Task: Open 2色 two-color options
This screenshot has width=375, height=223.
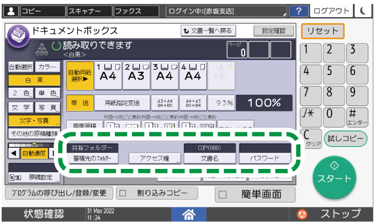Action: 21,93
